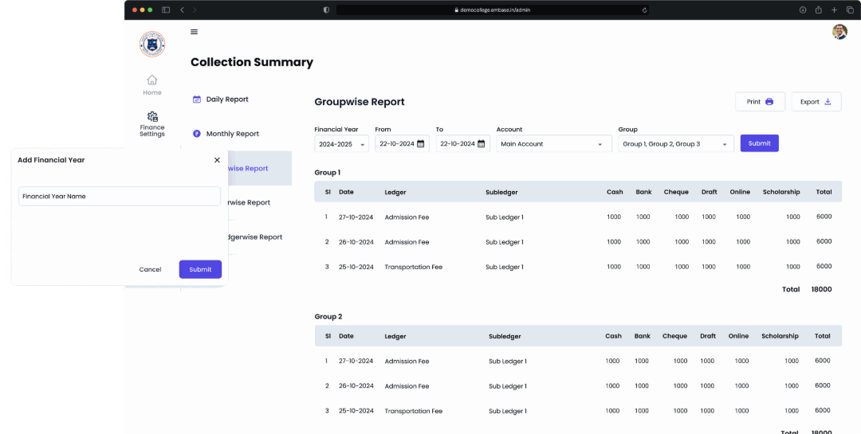Open the hamburger menu icon
The height and width of the screenshot is (434, 861).
click(x=194, y=32)
